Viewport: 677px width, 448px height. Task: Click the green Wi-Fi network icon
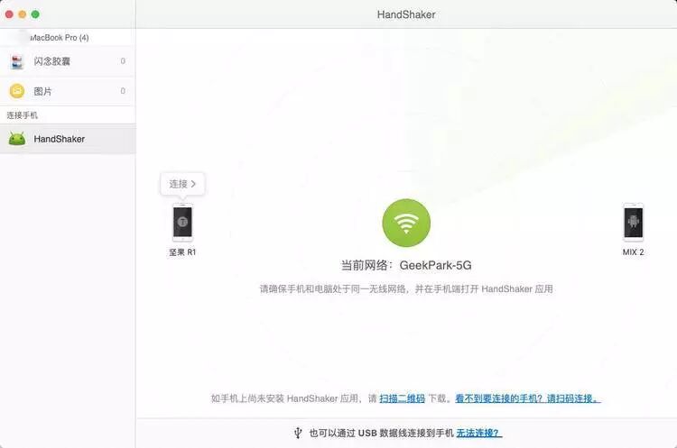[406, 223]
